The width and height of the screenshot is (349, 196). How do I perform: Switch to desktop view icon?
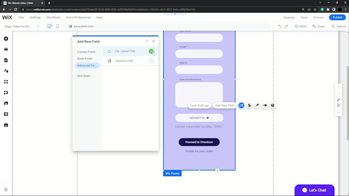click(x=49, y=26)
